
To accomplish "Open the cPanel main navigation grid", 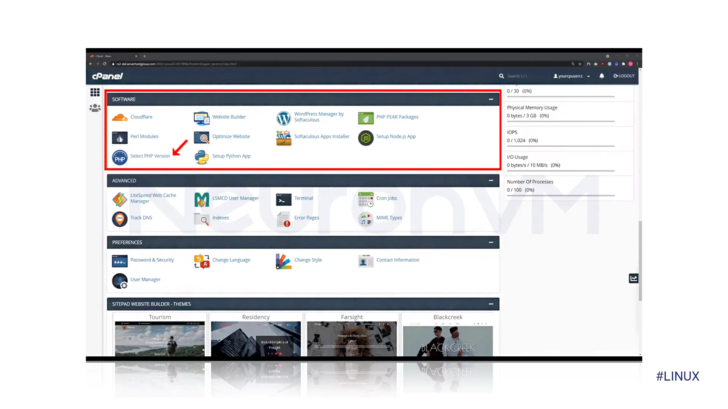I will click(95, 92).
